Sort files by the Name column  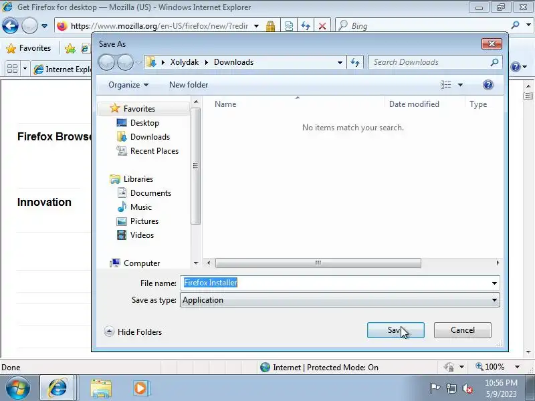(225, 104)
